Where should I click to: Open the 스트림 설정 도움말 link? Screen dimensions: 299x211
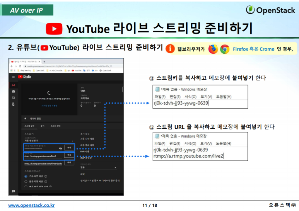(50, 105)
